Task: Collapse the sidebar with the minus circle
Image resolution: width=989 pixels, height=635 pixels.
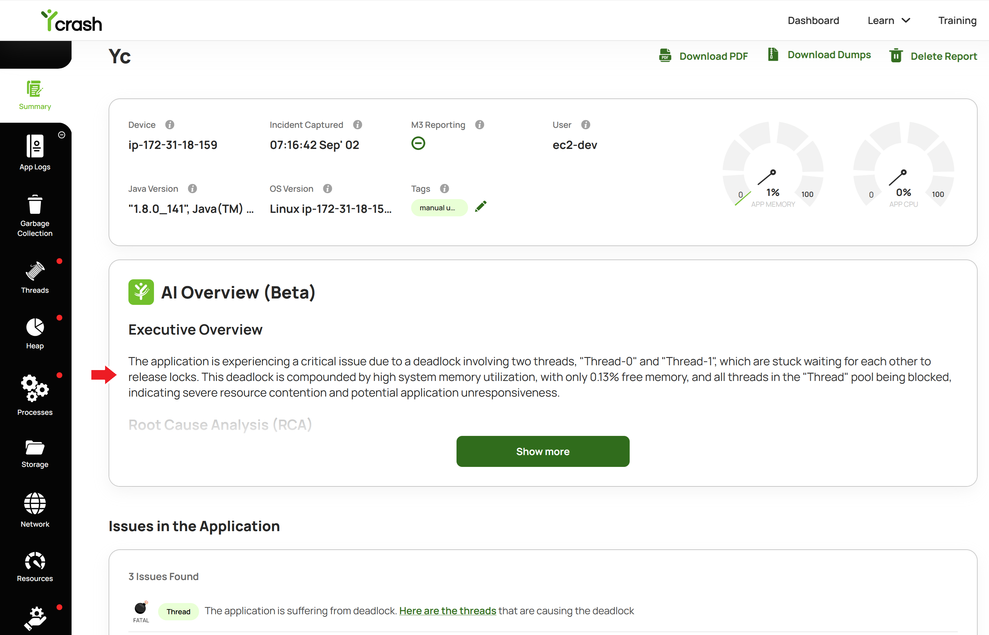Action: (62, 135)
